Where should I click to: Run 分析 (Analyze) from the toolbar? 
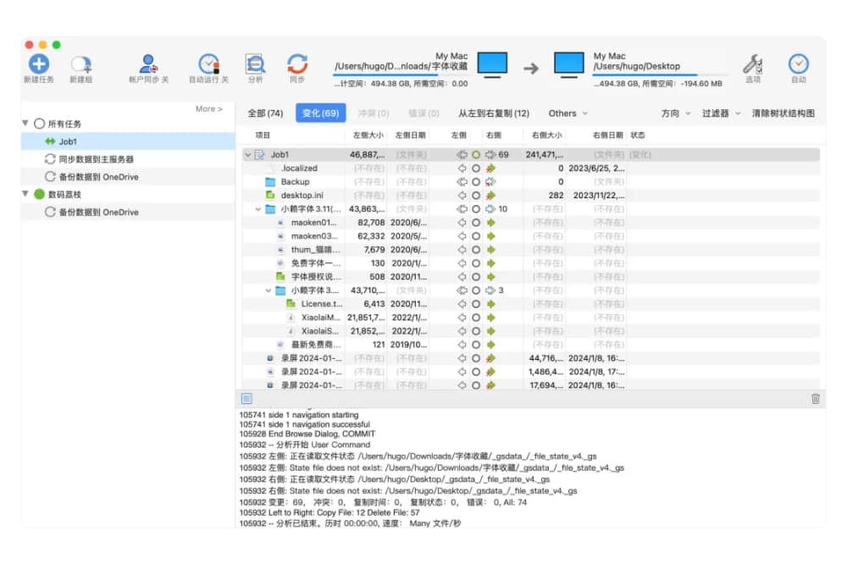[255, 64]
